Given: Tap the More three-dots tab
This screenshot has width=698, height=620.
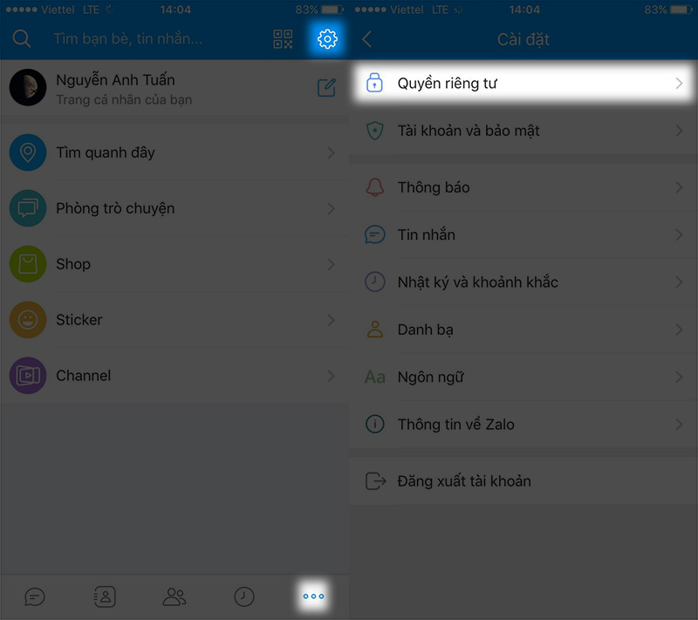Looking at the screenshot, I should point(313,596).
